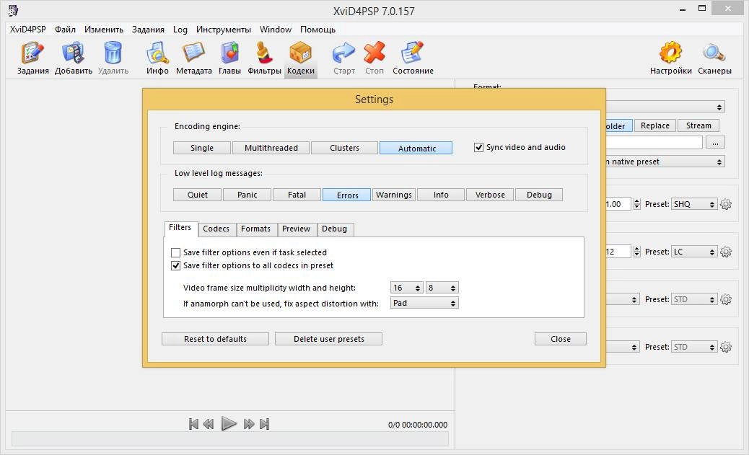749x455 pixels.
Task: Open the frame height multiplicity dropdown showing 8
Action: 442,288
